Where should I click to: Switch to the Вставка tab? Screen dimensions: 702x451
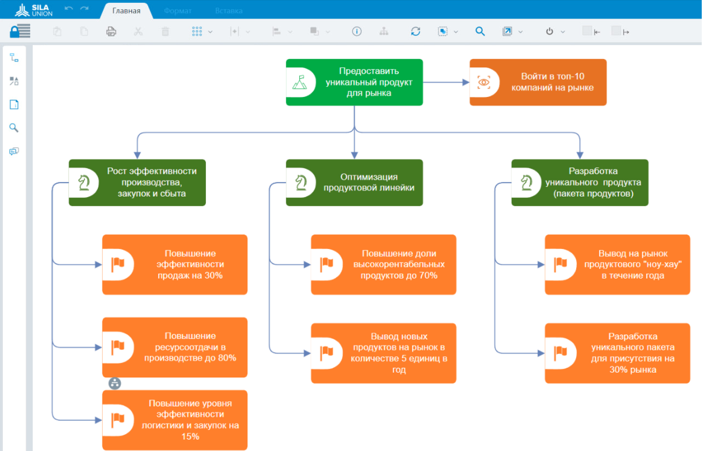[x=229, y=11]
